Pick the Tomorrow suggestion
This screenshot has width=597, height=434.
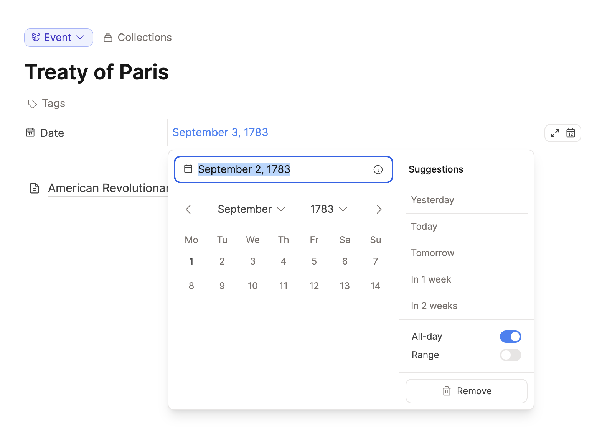click(432, 253)
